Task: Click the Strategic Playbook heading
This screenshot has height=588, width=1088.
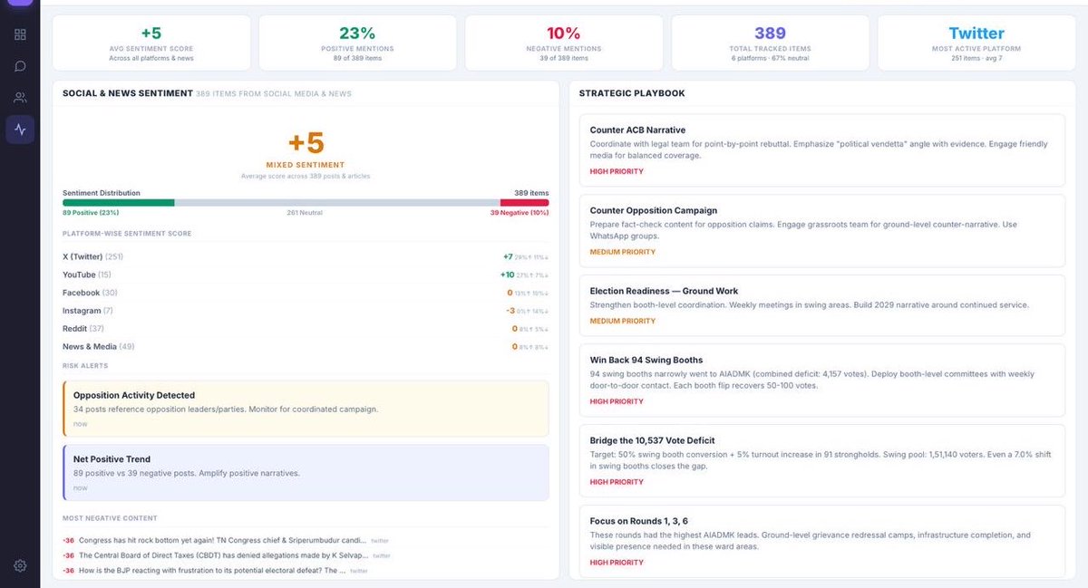Action: point(632,93)
